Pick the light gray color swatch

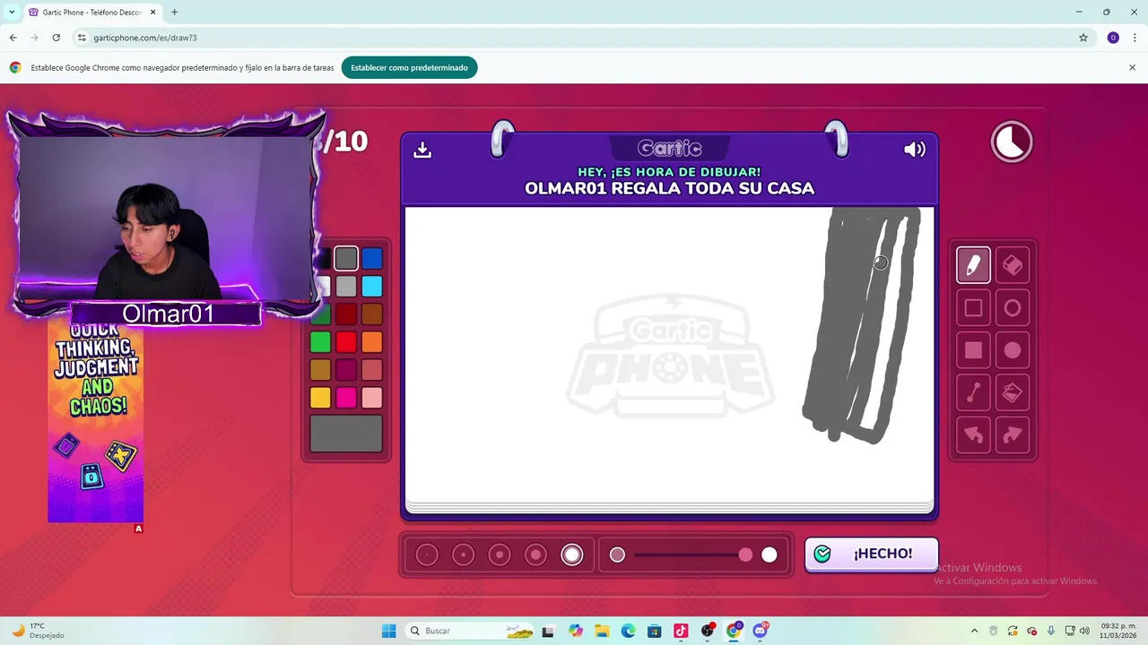(346, 287)
